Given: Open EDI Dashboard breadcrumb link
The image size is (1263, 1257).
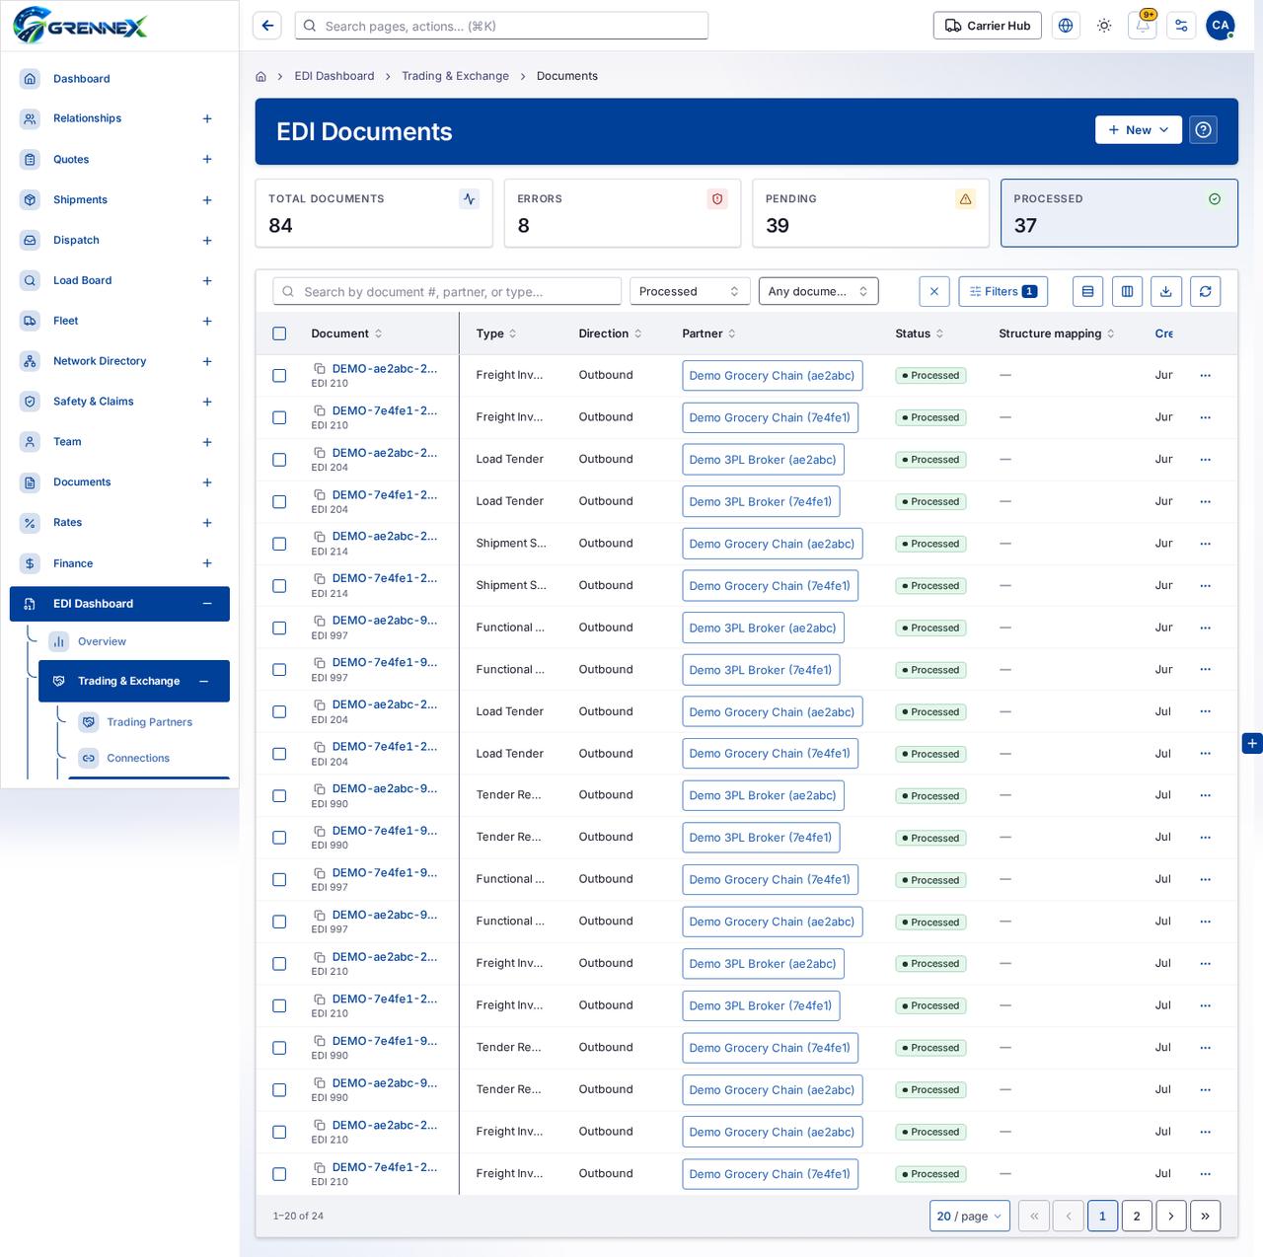Looking at the screenshot, I should [x=334, y=76].
